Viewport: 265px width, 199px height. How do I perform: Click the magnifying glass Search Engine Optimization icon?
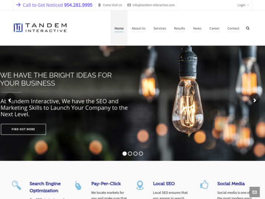(17, 185)
